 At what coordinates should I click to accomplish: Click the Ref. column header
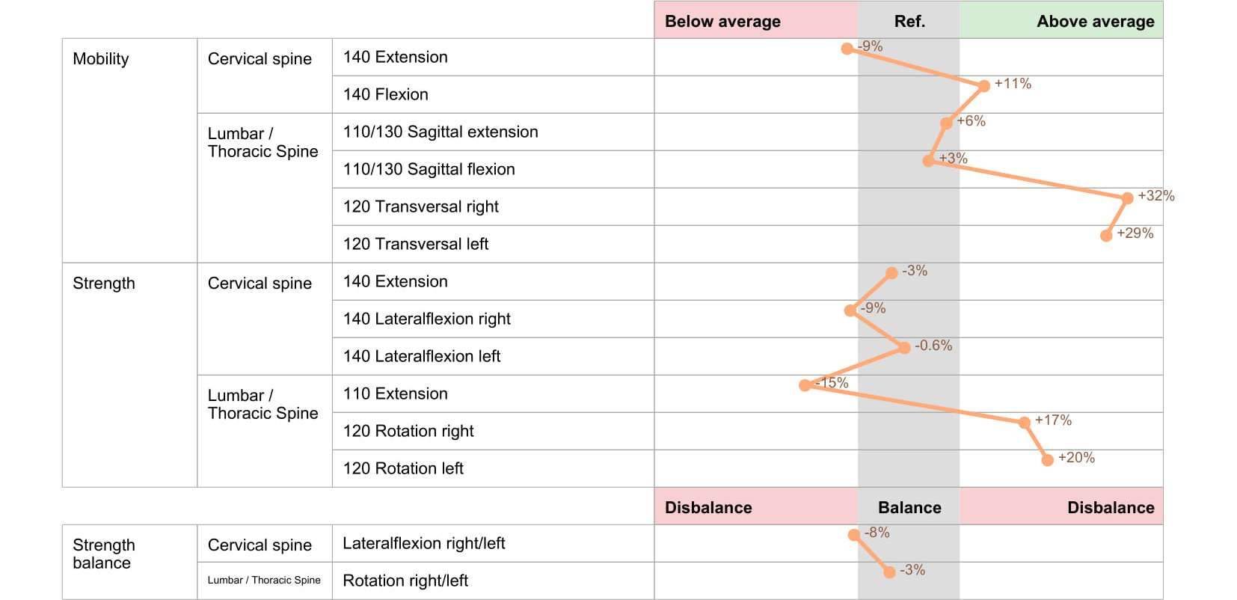pos(909,21)
